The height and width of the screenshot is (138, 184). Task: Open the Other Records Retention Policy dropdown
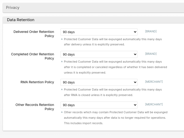tap(99, 105)
